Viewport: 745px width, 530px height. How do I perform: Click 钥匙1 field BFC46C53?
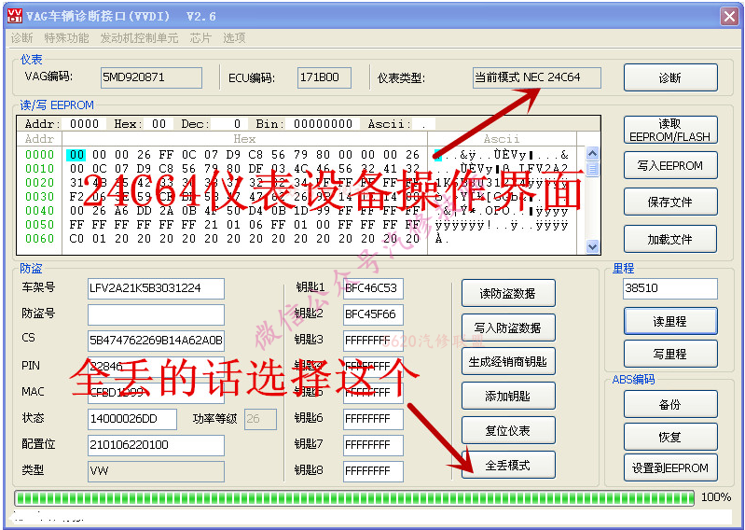click(374, 288)
